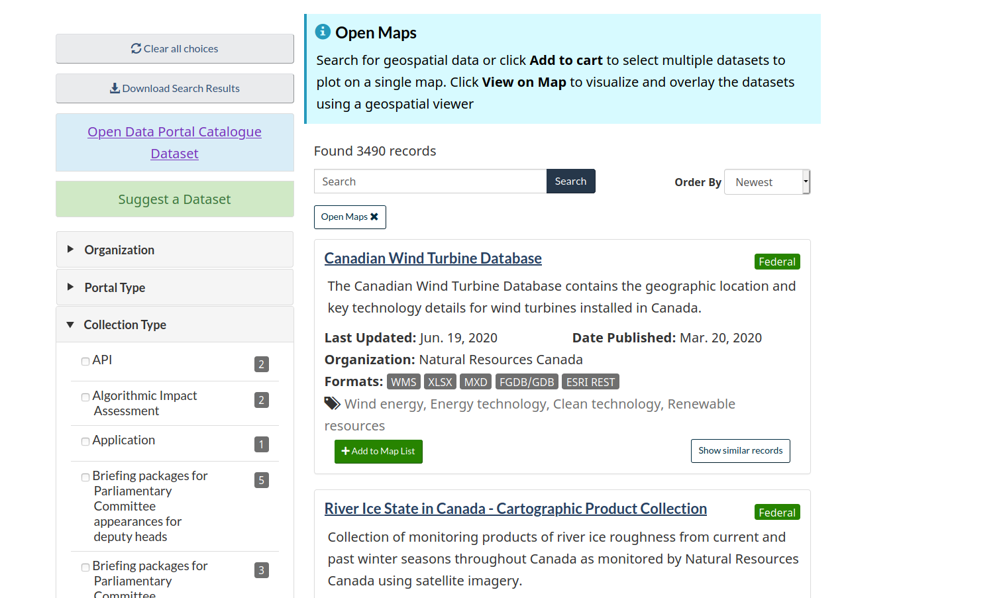Image resolution: width=1005 pixels, height=598 pixels.
Task: Click the download icon beside Download Search Results
Action: pos(115,88)
